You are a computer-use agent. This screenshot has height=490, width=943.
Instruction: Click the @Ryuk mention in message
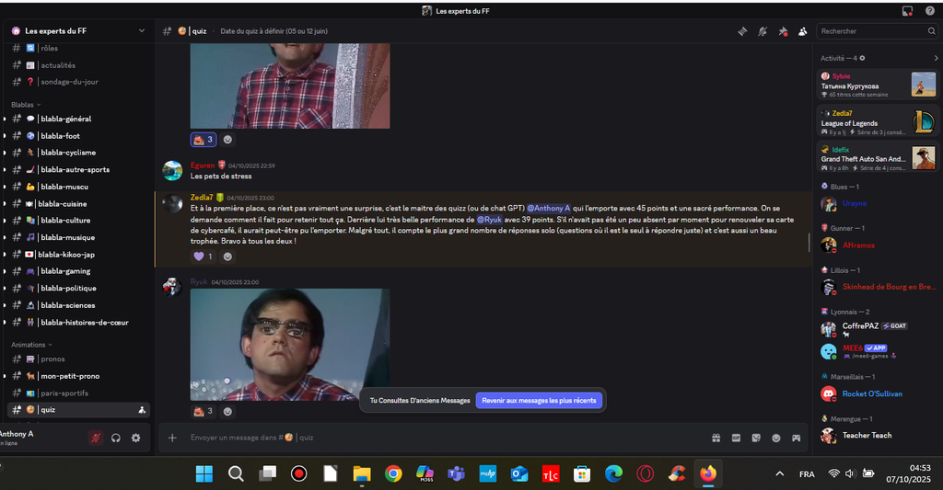[x=490, y=220]
